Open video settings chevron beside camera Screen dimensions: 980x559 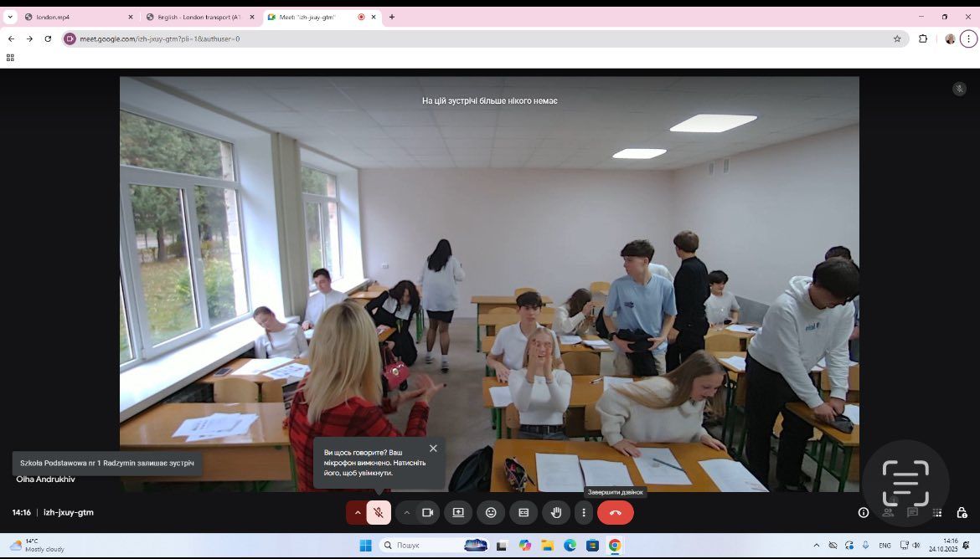(x=407, y=512)
